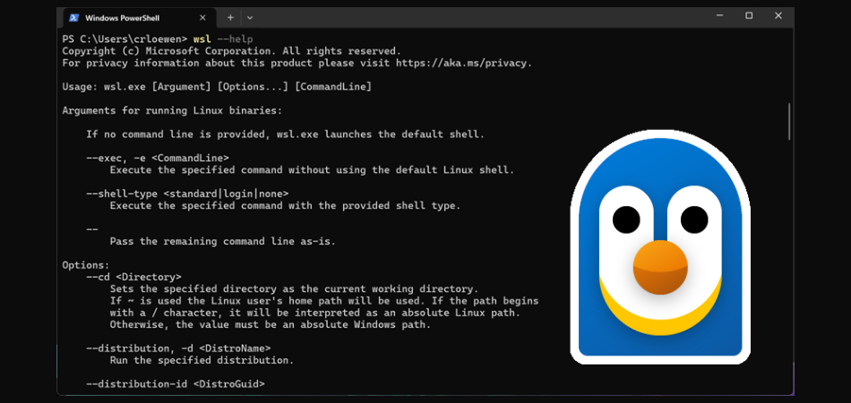Close the Windows PowerShell tab

[x=202, y=18]
